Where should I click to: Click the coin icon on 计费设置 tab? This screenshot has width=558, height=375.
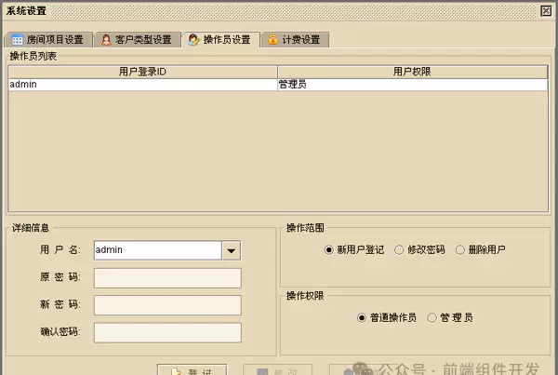point(272,40)
